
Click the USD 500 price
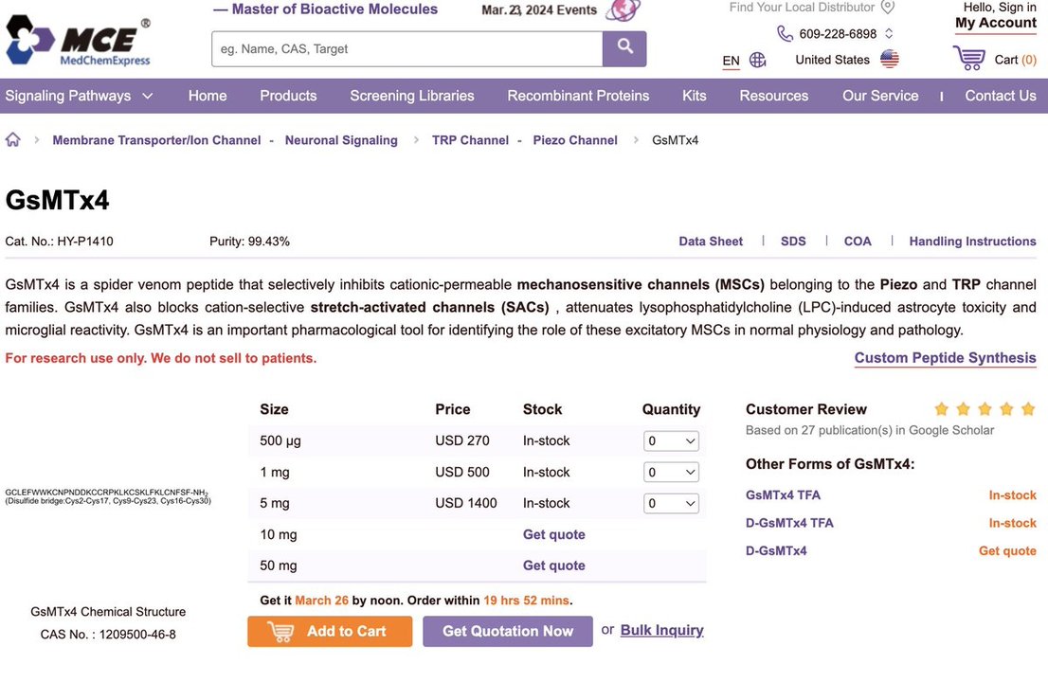(461, 473)
